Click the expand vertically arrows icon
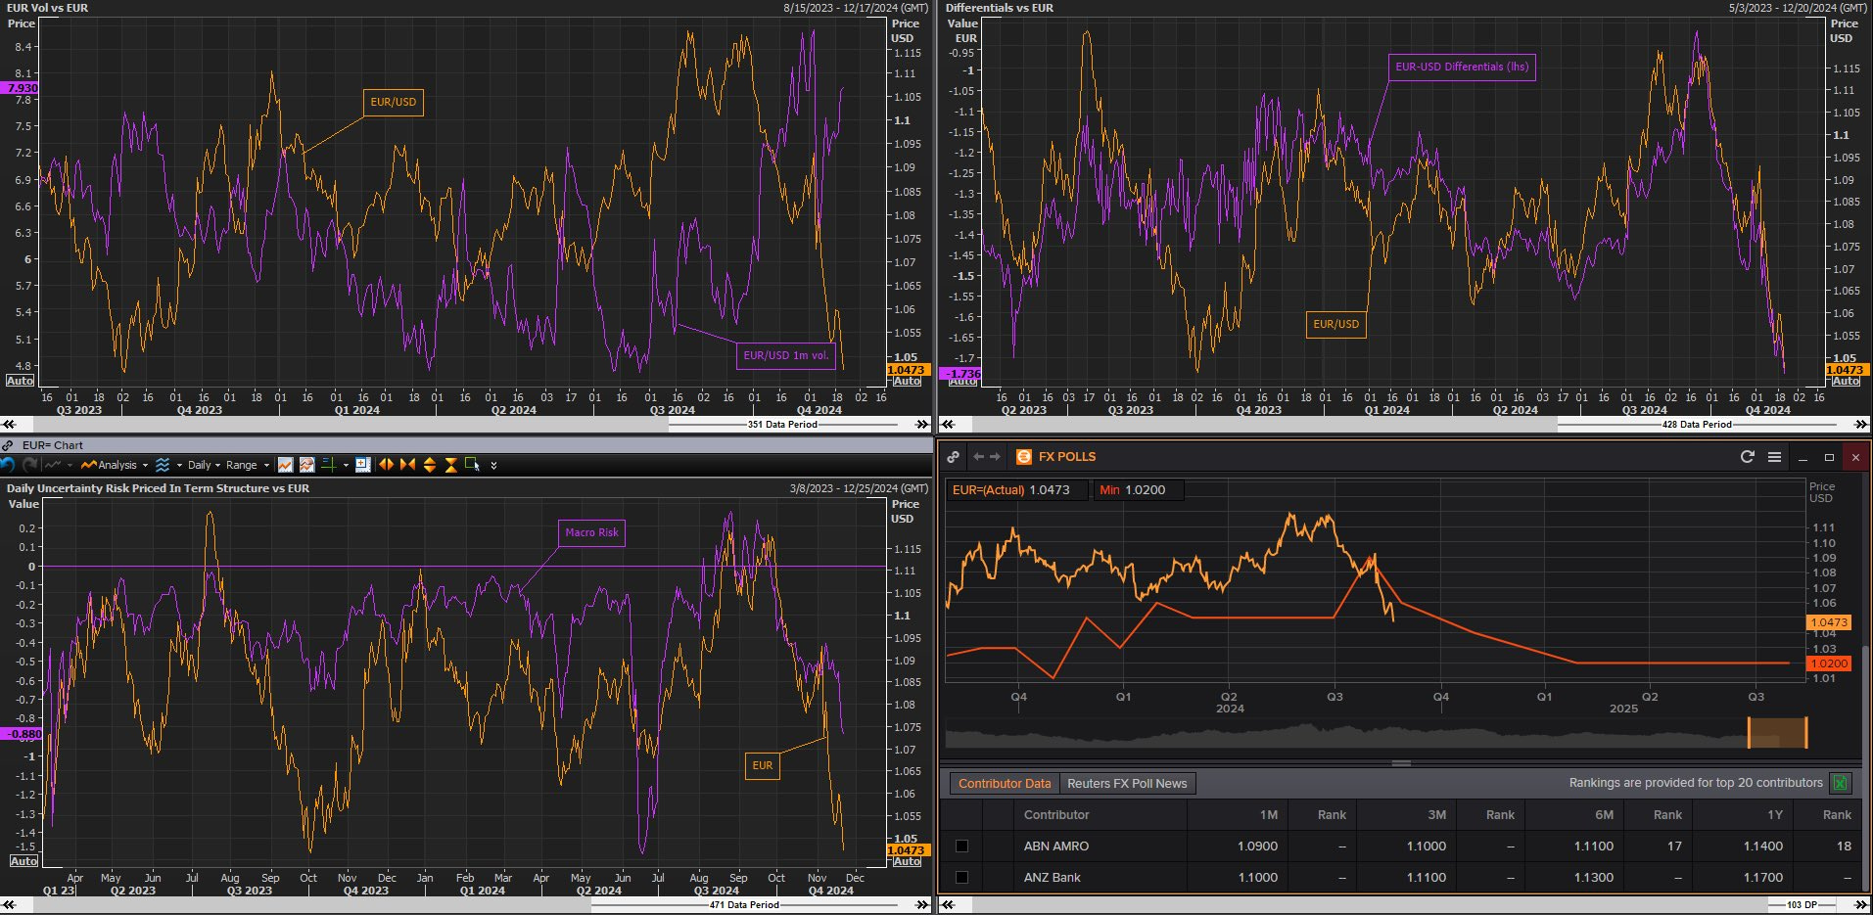This screenshot has height=915, width=1873. pos(429,465)
